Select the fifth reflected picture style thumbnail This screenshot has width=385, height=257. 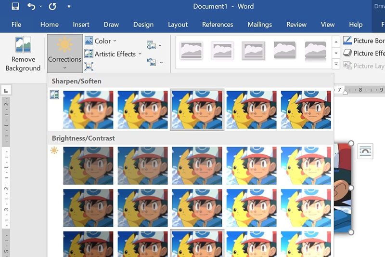click(x=316, y=52)
